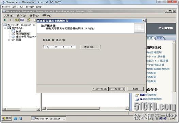Open the 文件(F) menu
179x123 pixels.
9,15
